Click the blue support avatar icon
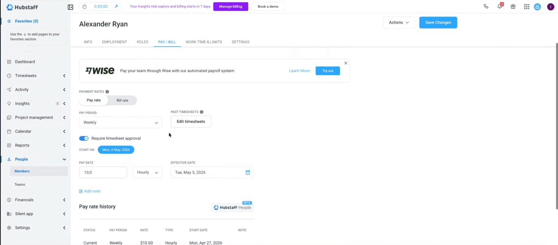 537,7
